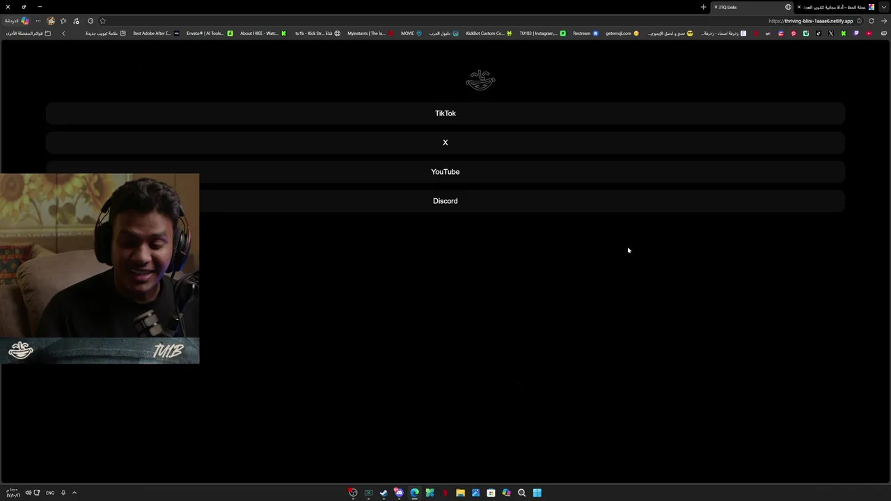The height and width of the screenshot is (501, 891).
Task: Click the webcam overlay thumbnail
Action: [100, 269]
